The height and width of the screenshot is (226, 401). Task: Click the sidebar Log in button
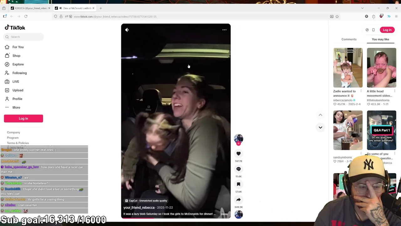click(23, 118)
